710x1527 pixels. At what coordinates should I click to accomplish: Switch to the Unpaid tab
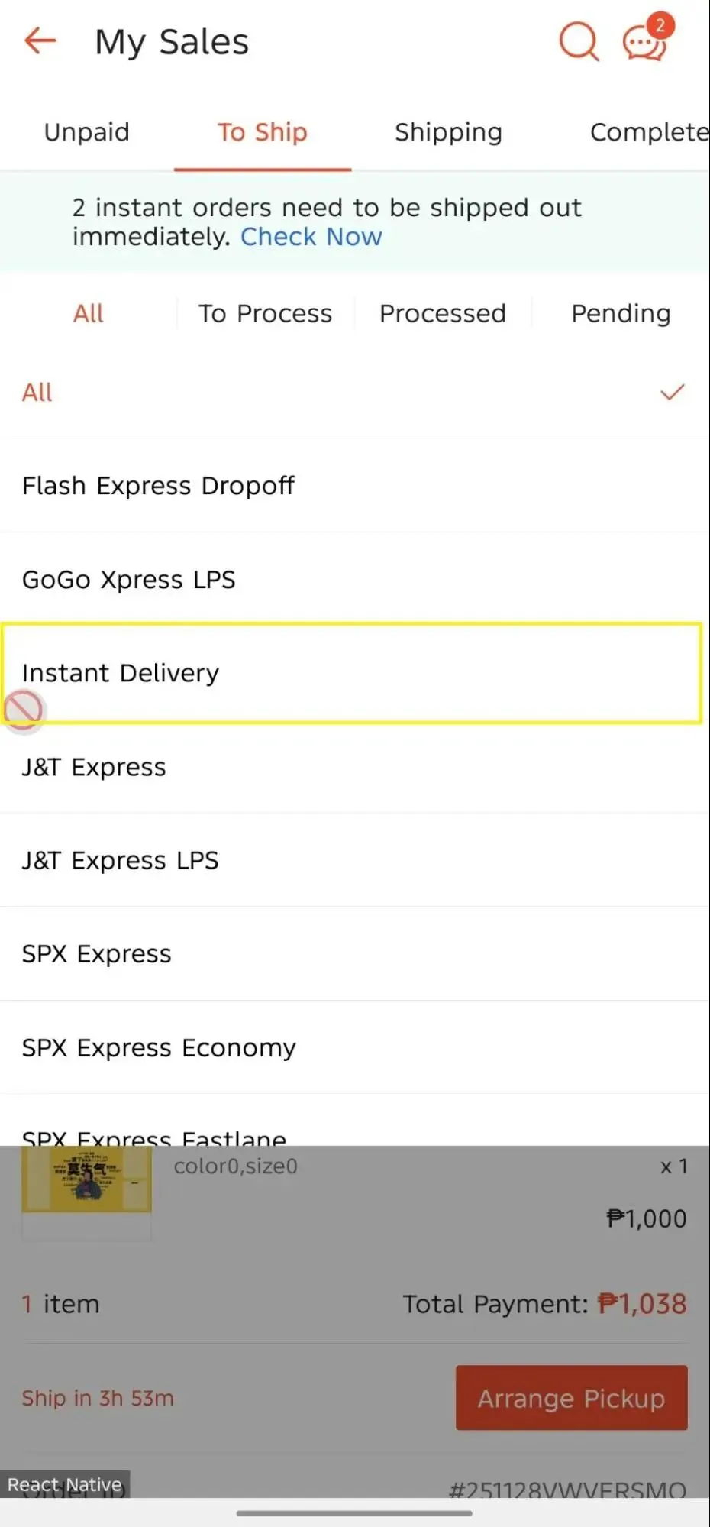click(x=86, y=132)
